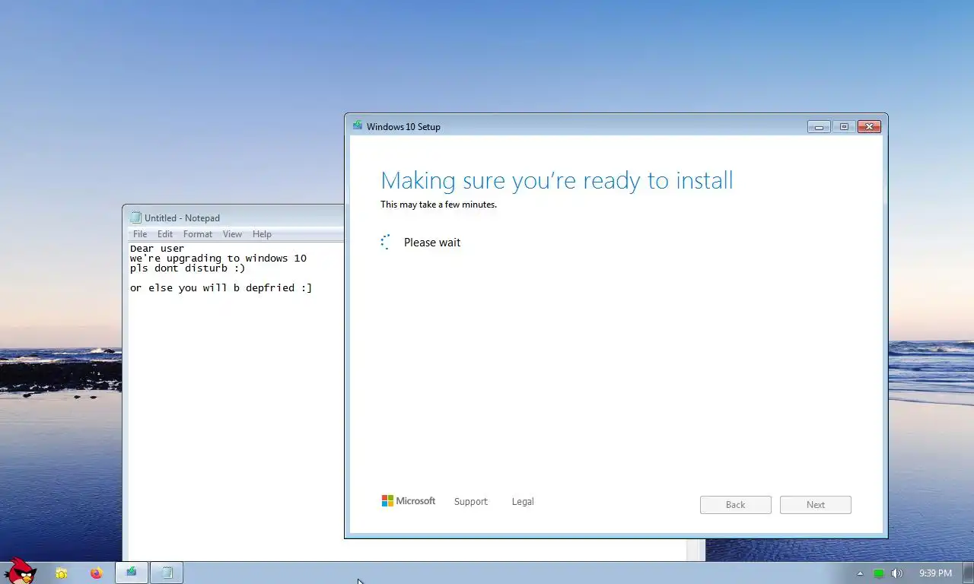The height and width of the screenshot is (584, 974).
Task: Click the 9:39 PM taskbar clock
Action: click(935, 573)
